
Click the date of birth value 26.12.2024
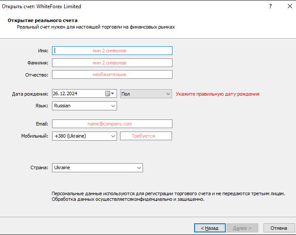click(65, 93)
